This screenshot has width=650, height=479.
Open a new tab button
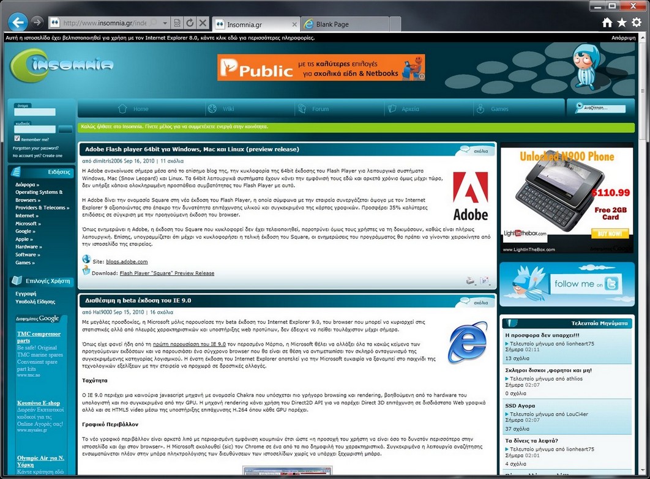(x=395, y=24)
